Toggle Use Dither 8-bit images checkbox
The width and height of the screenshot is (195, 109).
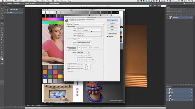(78, 59)
